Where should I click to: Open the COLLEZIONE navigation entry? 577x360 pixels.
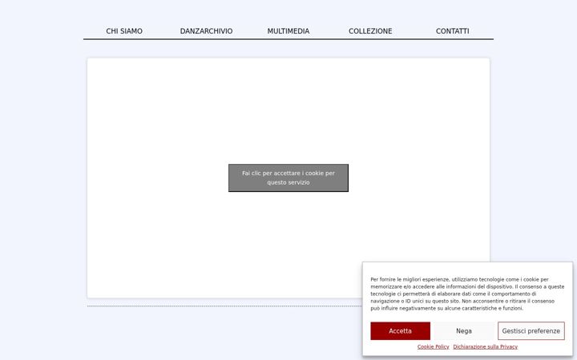pos(370,31)
